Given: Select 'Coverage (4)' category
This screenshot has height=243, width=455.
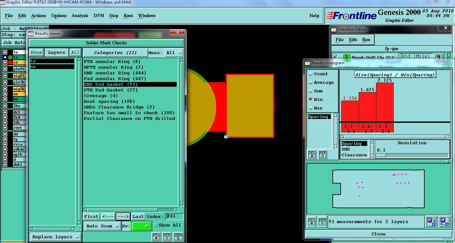Looking at the screenshot, I should click(101, 96).
